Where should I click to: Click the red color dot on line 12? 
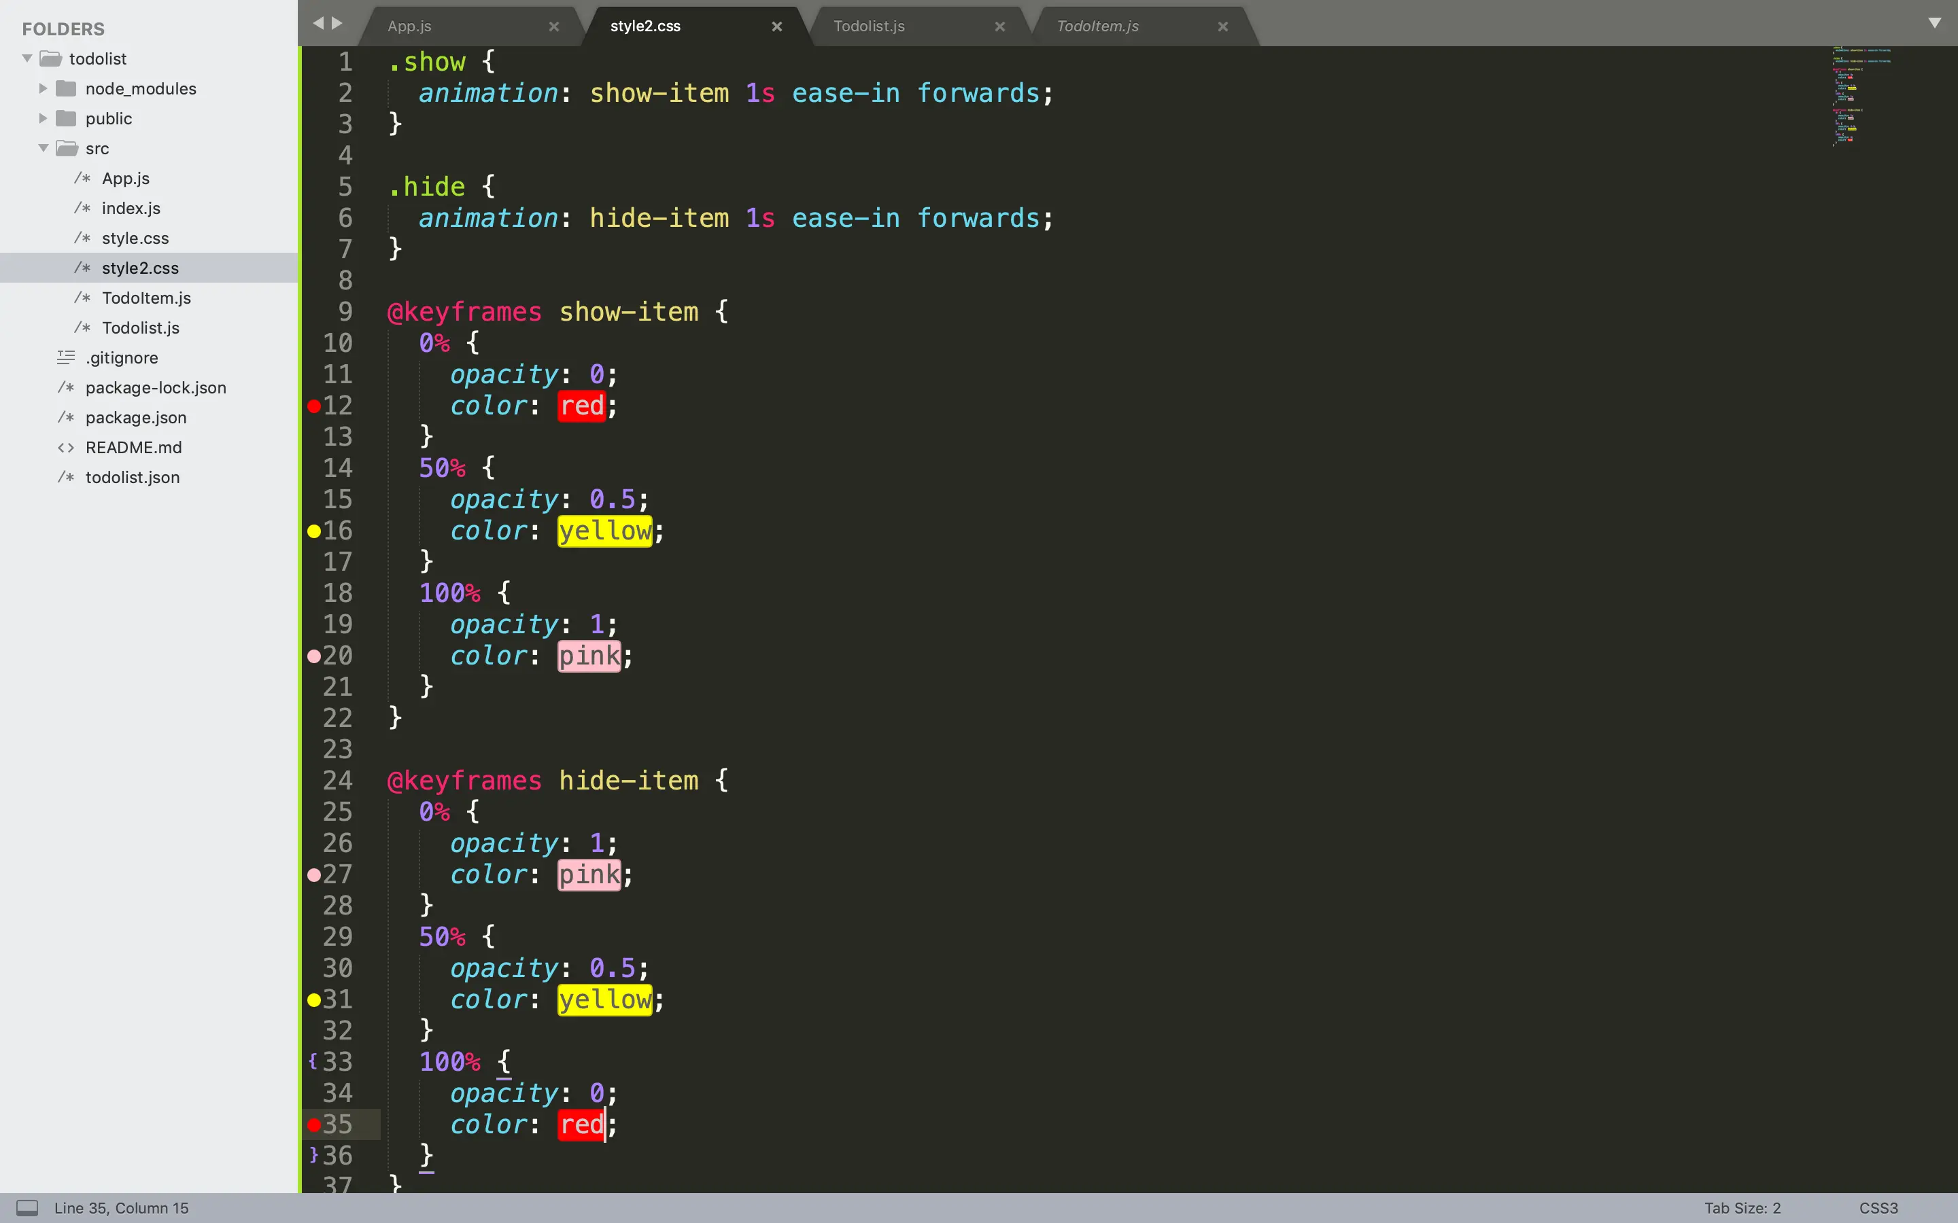(x=314, y=406)
